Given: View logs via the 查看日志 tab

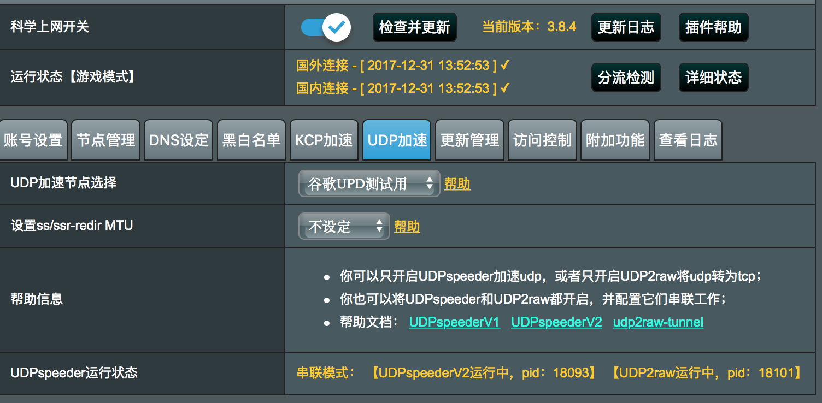Looking at the screenshot, I should [687, 140].
